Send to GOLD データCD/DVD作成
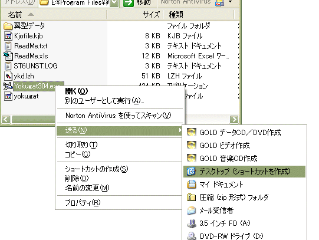This screenshot has width=319, height=240. (244, 133)
